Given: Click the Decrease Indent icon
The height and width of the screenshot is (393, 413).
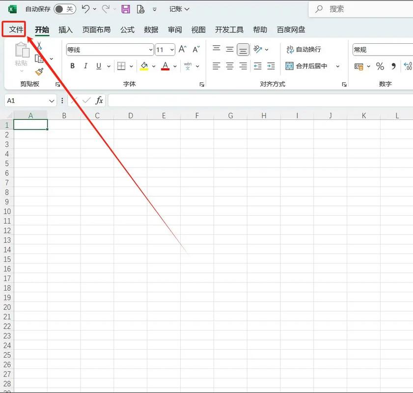Looking at the screenshot, I should 258,66.
